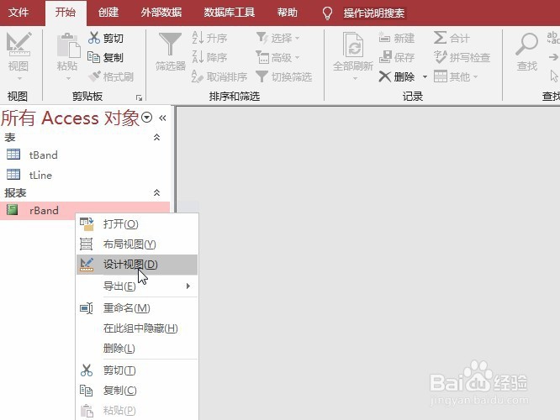The width and height of the screenshot is (560, 420).
Task: Expand the 全部刷新 dropdown arrow
Action: [x=355, y=78]
